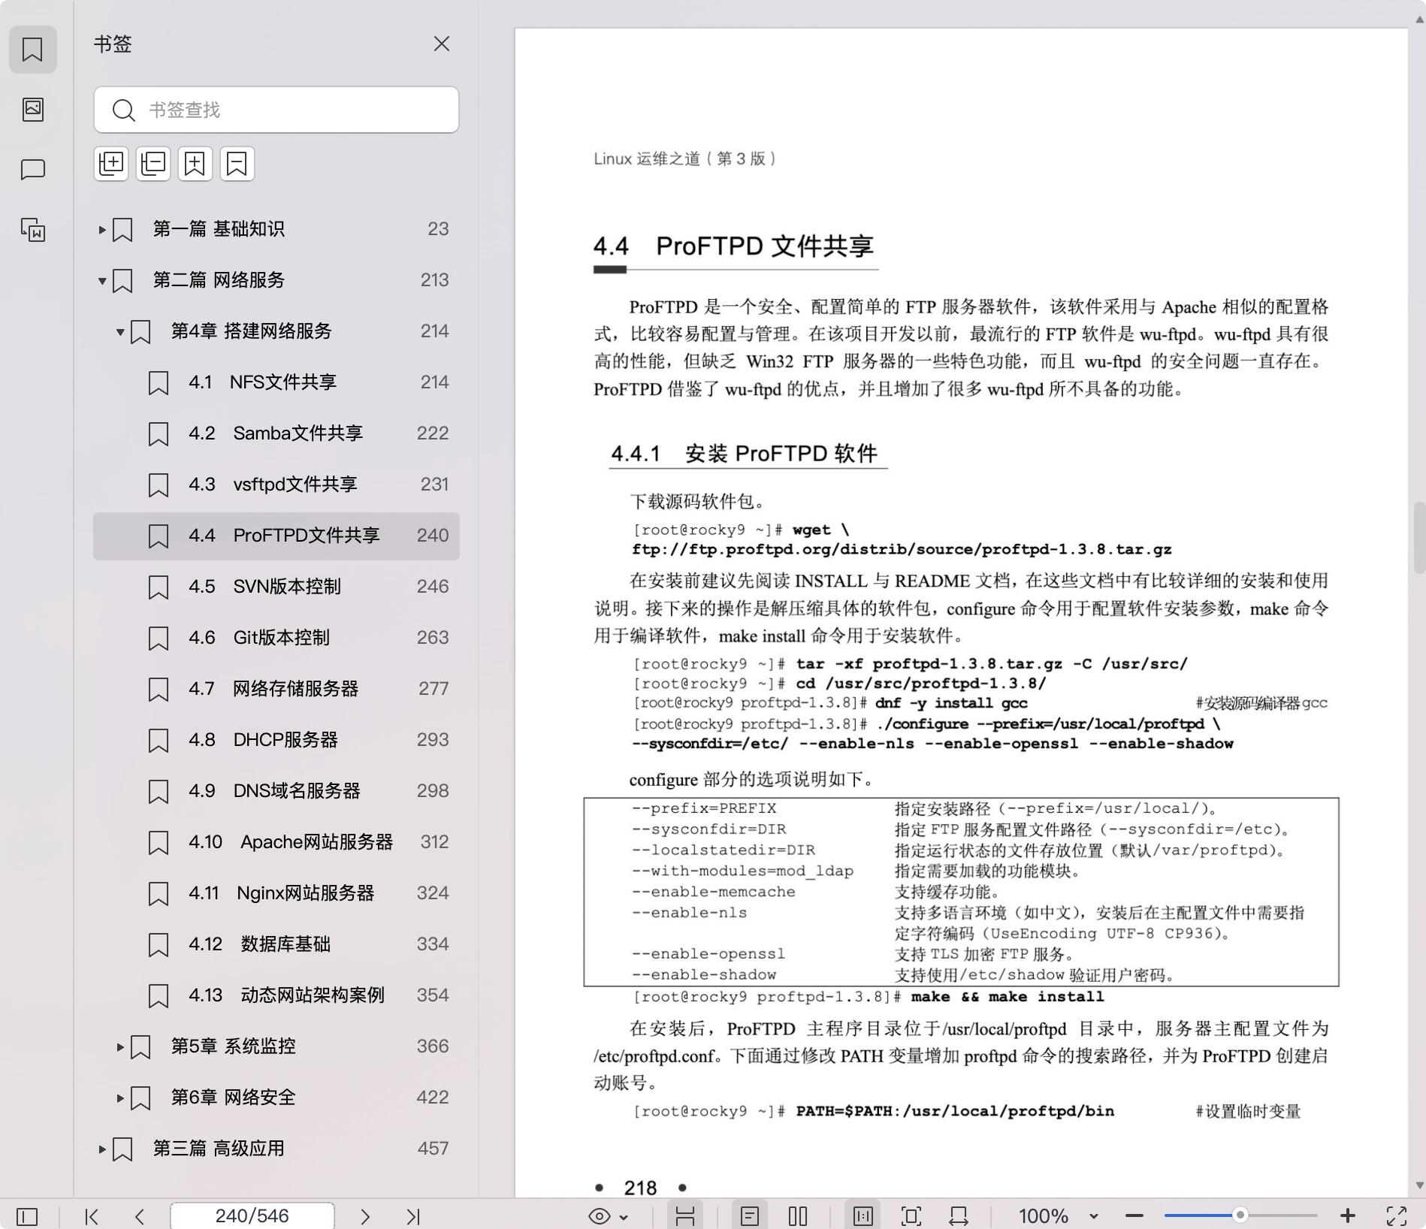Click the actual size 1:1 icon

pos(863,1216)
